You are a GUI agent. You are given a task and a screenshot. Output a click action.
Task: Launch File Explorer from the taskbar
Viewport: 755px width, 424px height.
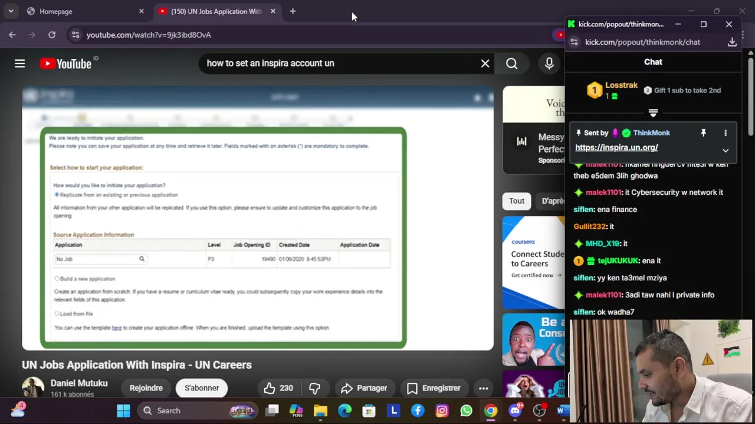[320, 410]
